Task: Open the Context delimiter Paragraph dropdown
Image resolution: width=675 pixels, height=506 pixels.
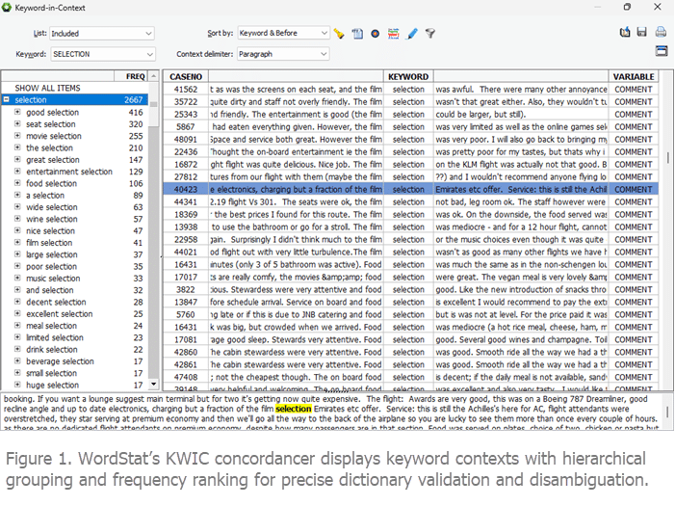Action: pos(283,54)
